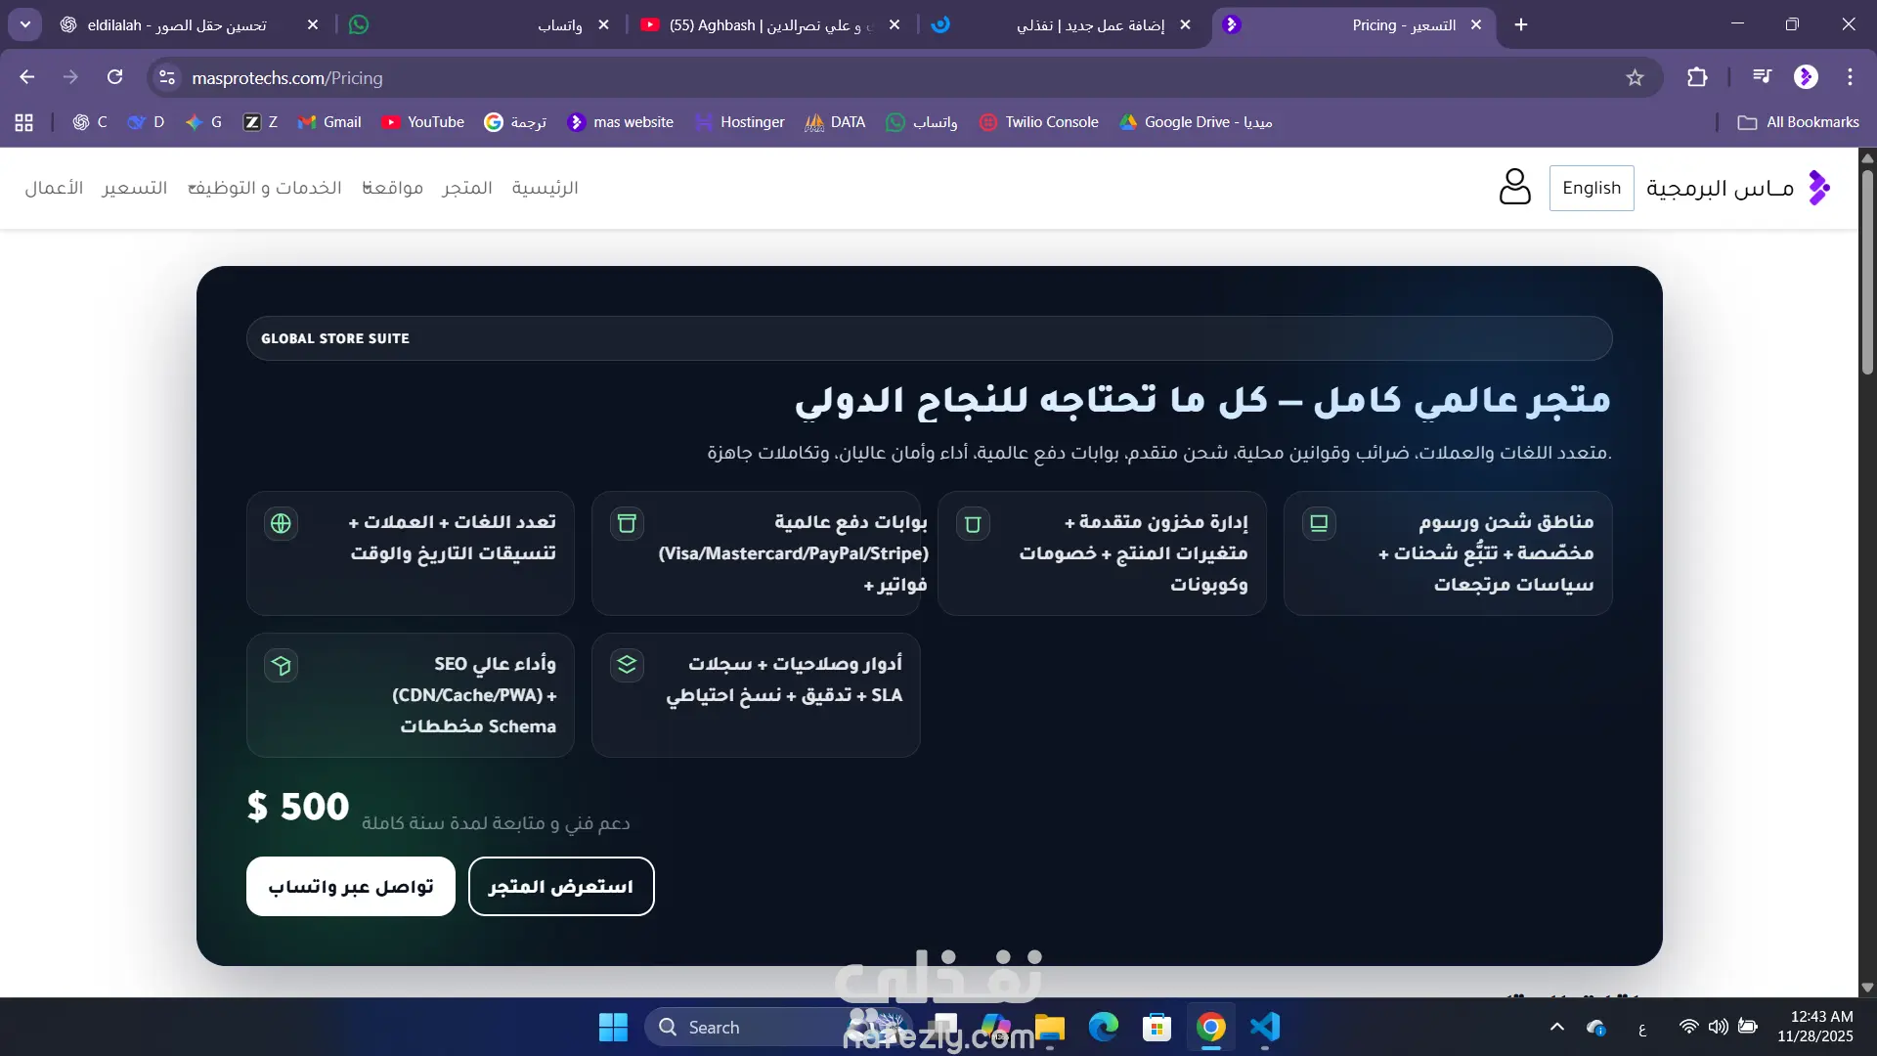Image resolution: width=1877 pixels, height=1056 pixels.
Task: Reload the page with refresh icon
Action: 115,77
